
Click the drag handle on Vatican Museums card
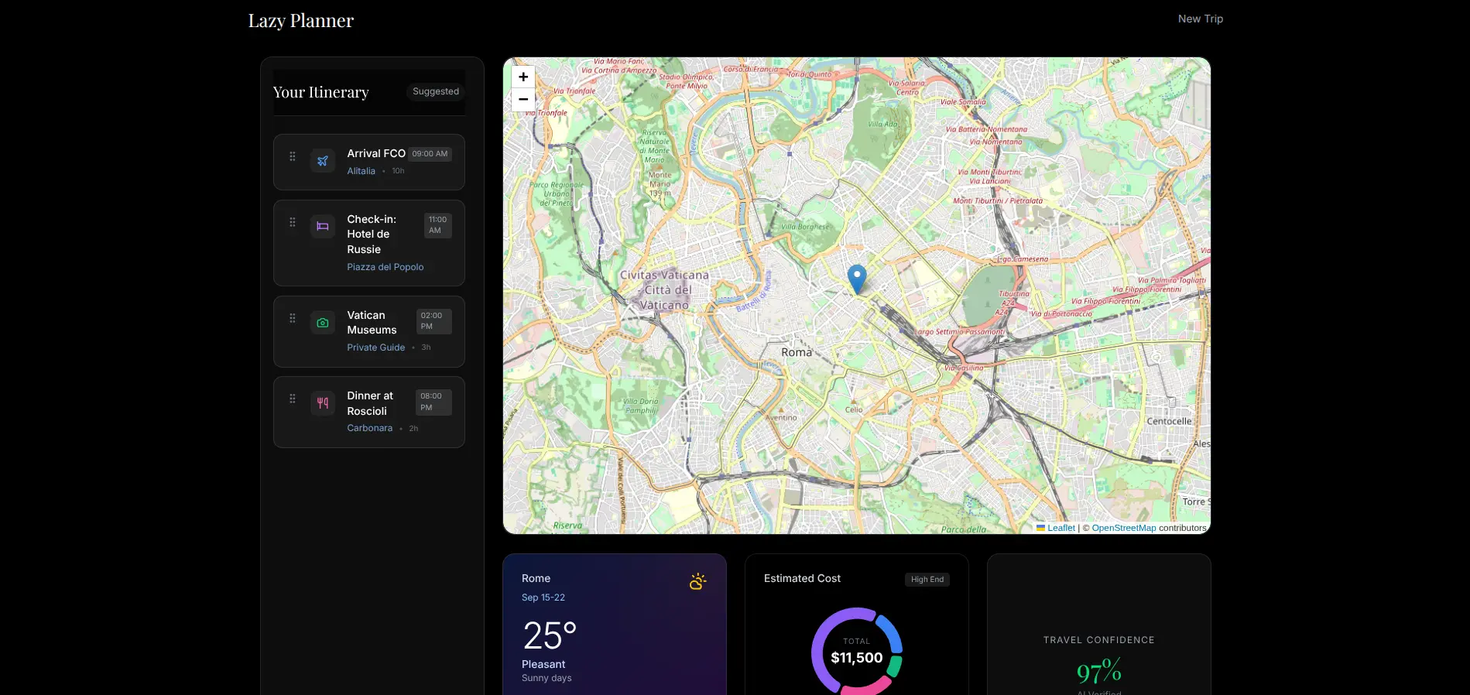tap(293, 318)
